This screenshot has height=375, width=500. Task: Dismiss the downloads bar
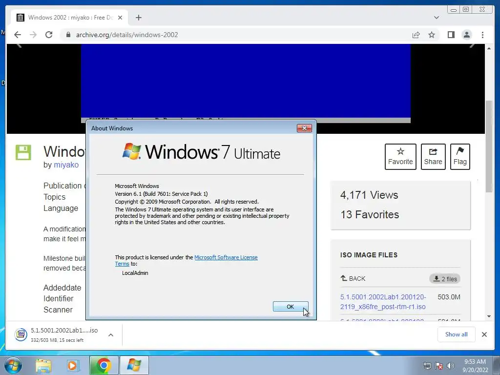click(484, 334)
